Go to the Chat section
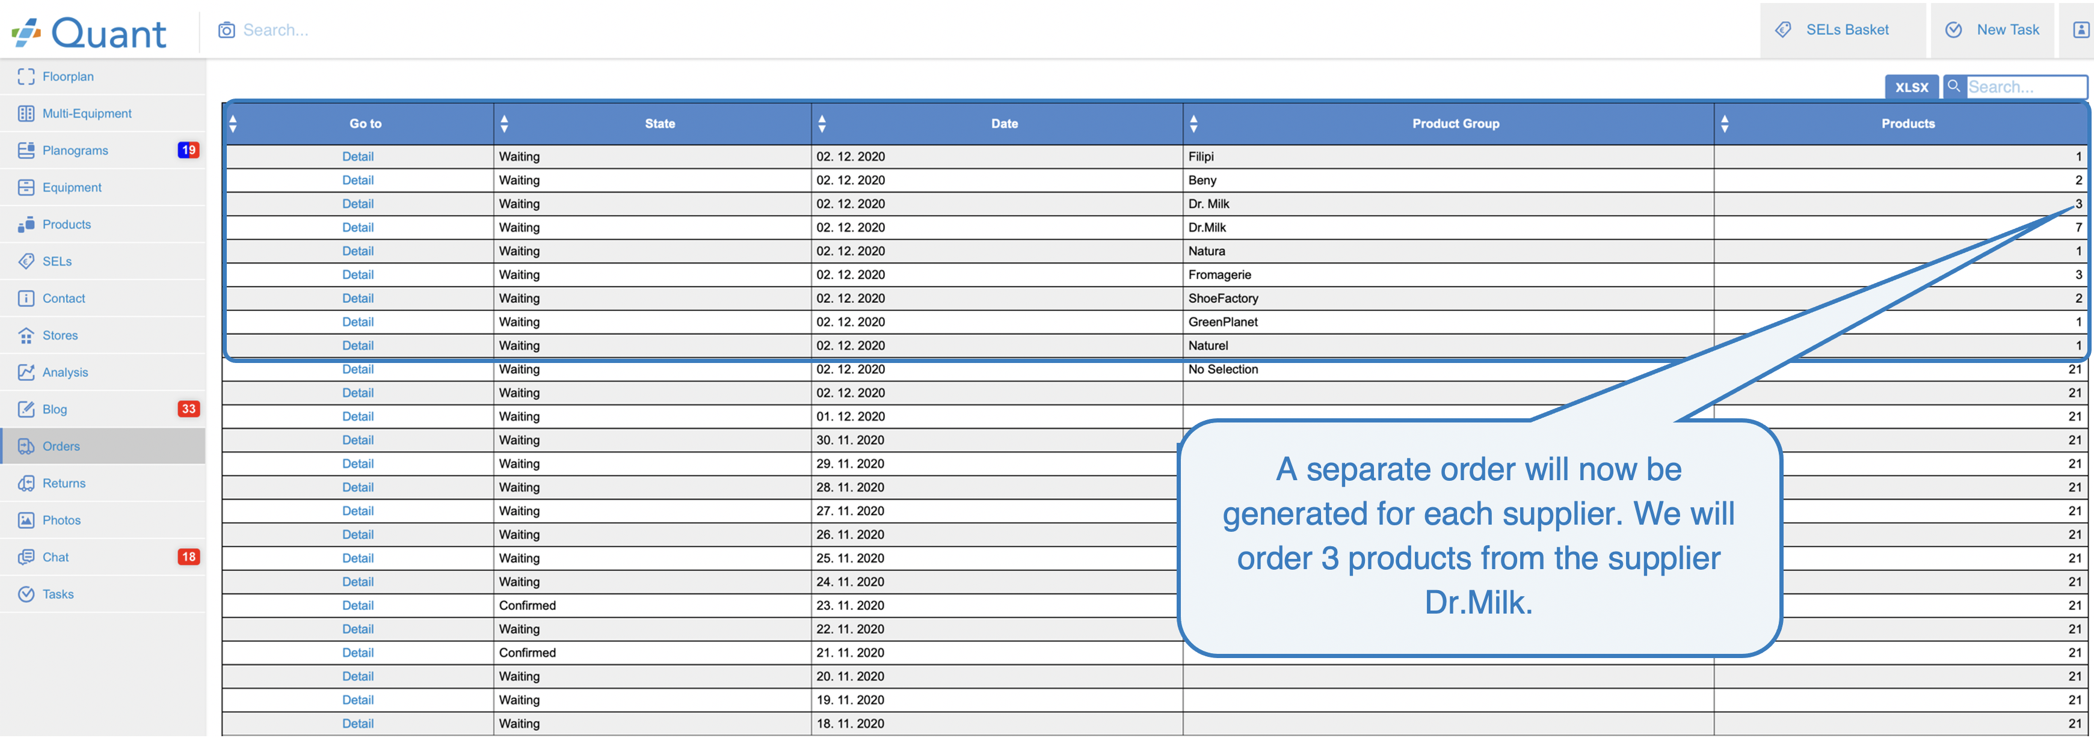Screen dimensions: 2094x738 tap(55, 557)
